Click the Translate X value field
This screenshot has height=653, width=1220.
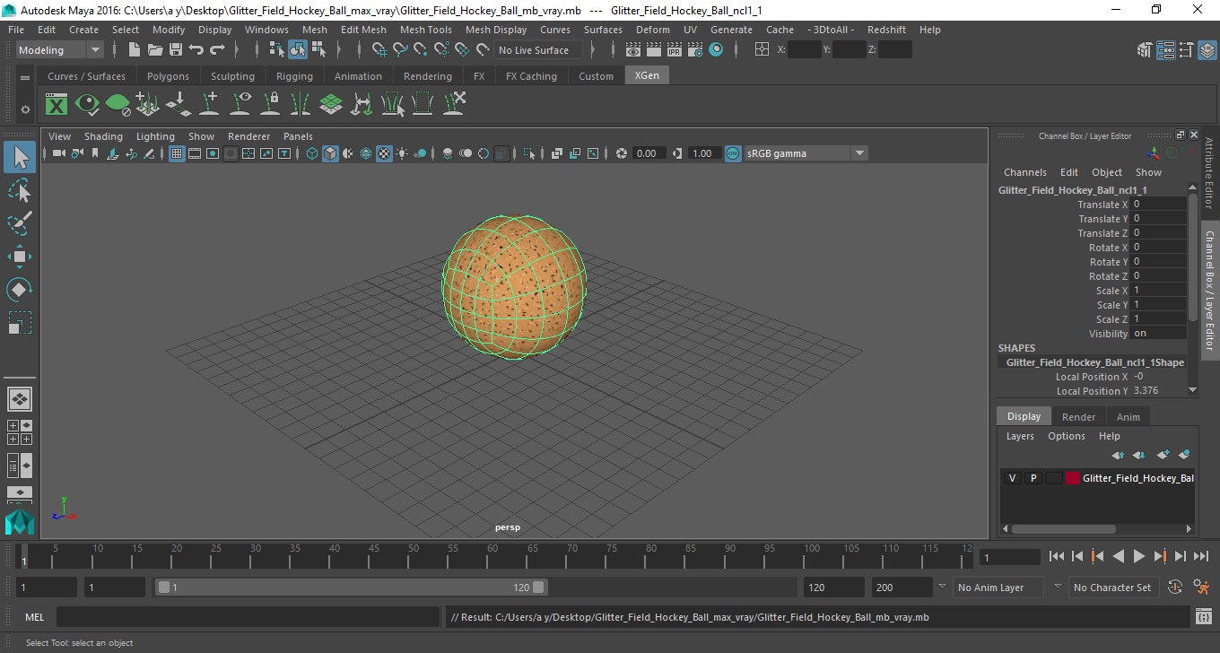[1159, 205]
